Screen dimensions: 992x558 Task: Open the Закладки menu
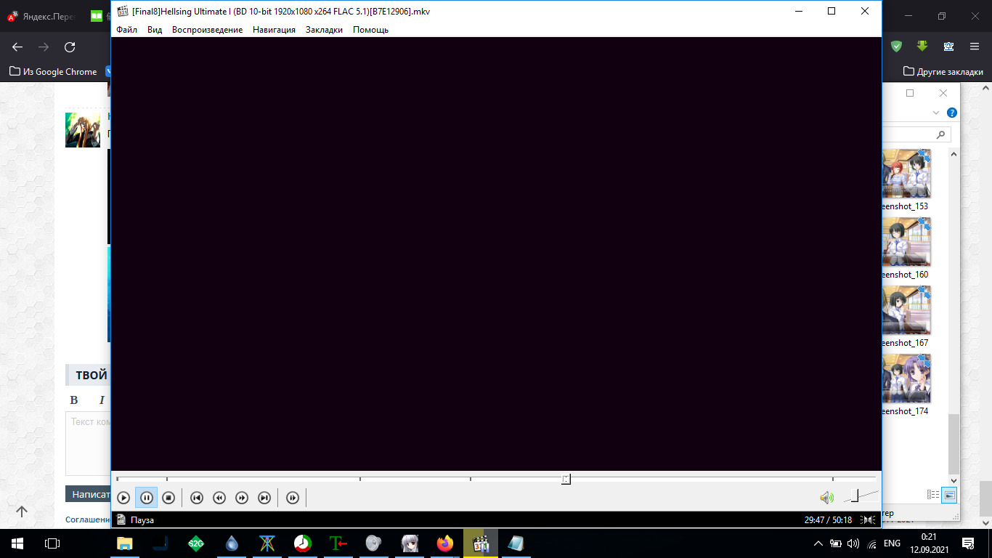point(324,30)
